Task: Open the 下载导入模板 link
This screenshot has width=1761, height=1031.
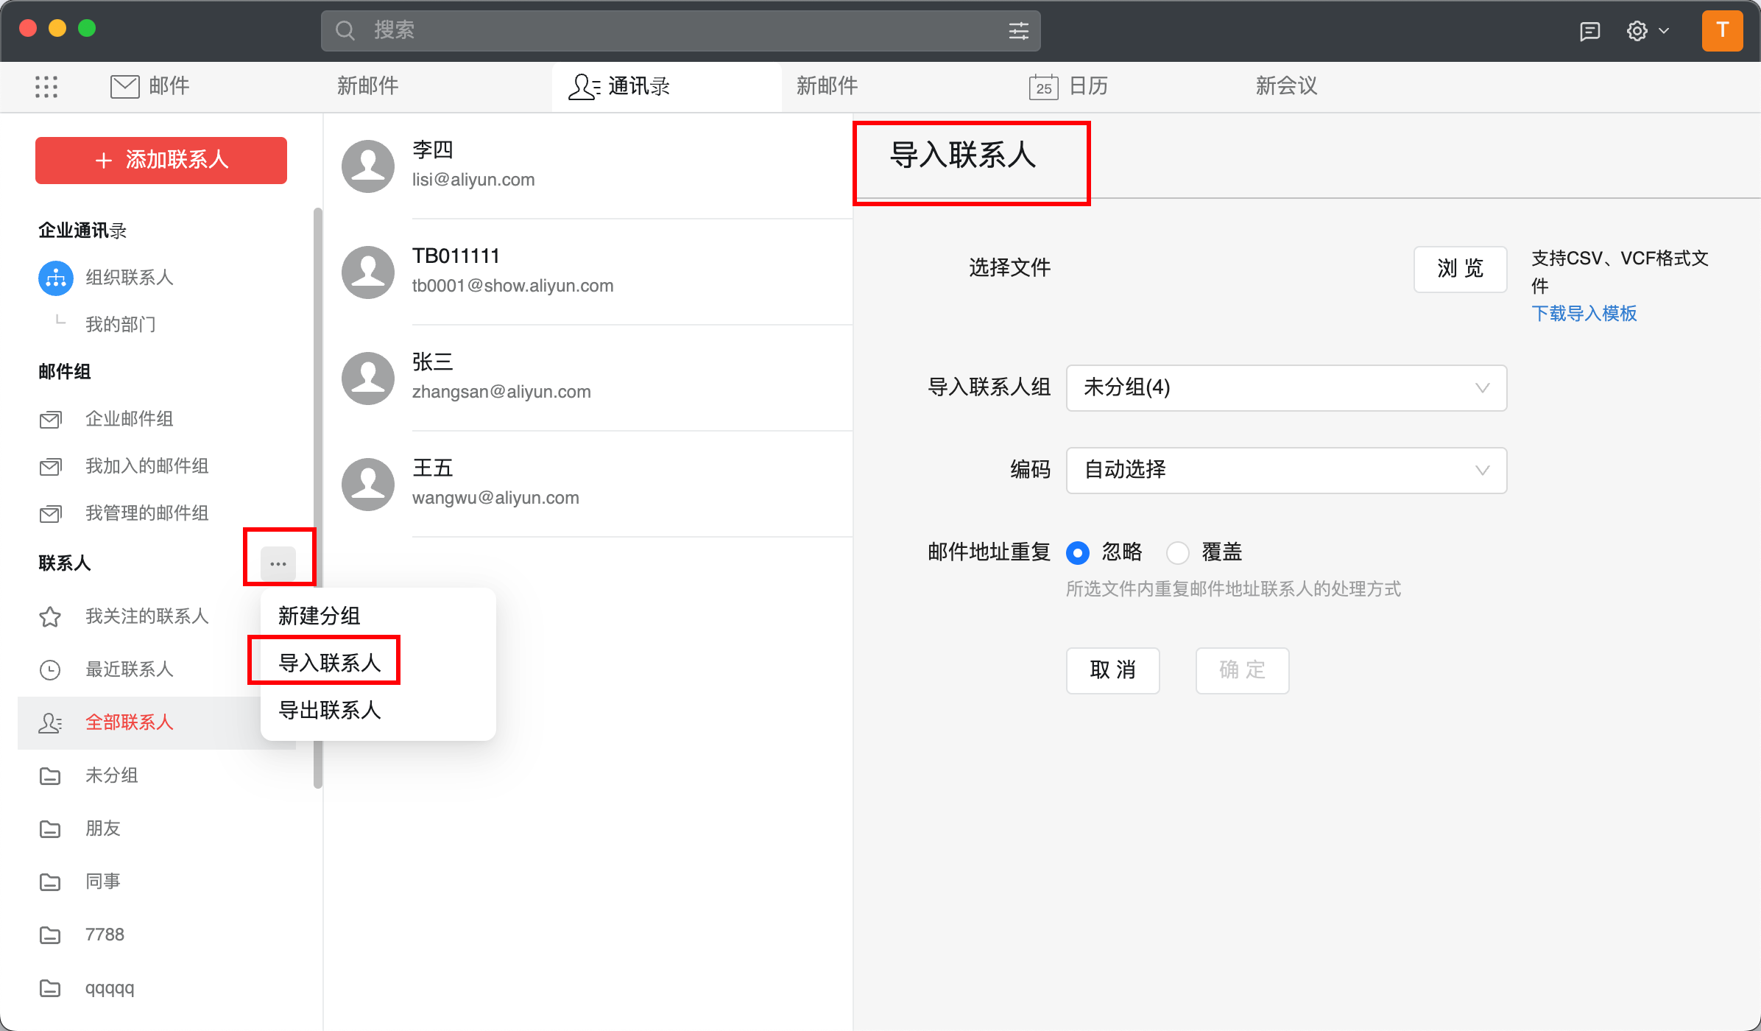Action: coord(1584,313)
